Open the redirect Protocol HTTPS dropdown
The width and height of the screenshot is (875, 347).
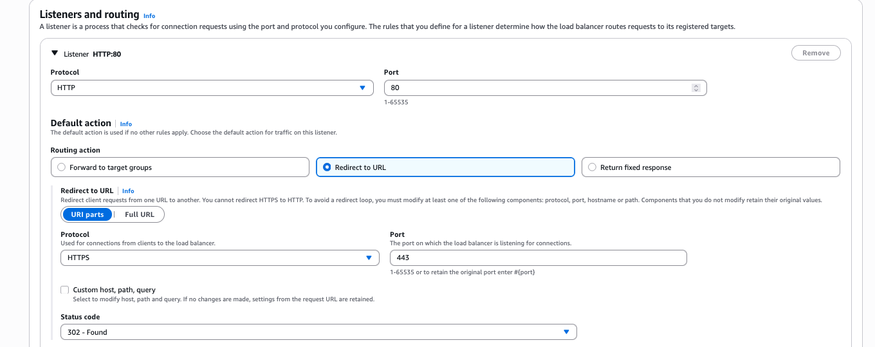coord(220,258)
